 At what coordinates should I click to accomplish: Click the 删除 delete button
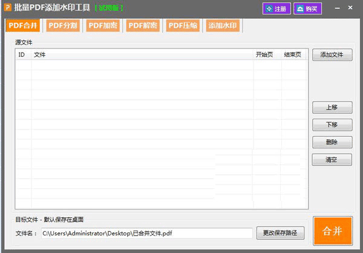click(x=332, y=142)
